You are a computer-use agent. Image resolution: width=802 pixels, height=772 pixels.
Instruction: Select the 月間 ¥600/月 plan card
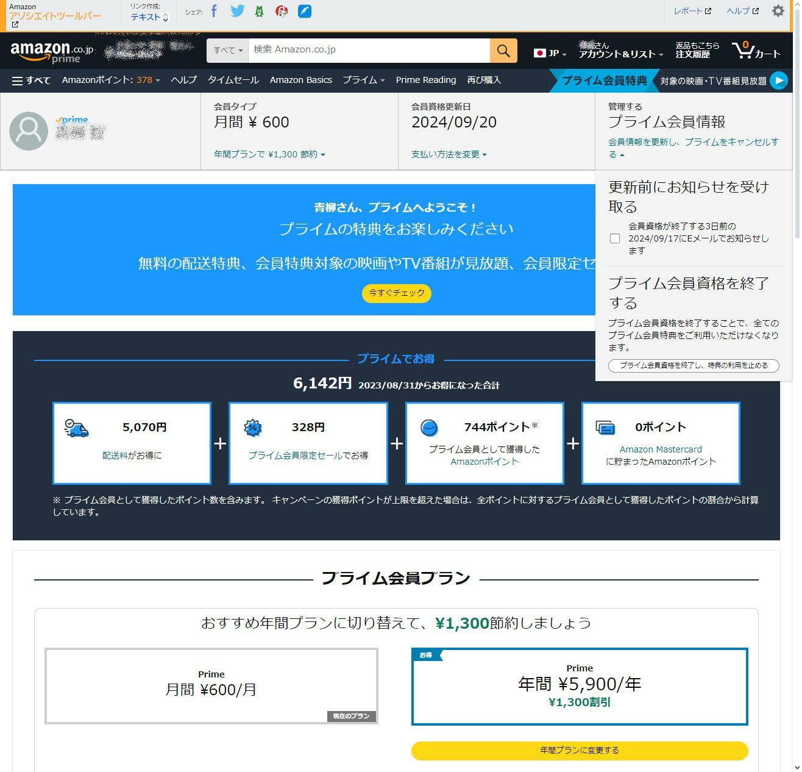[x=211, y=686]
